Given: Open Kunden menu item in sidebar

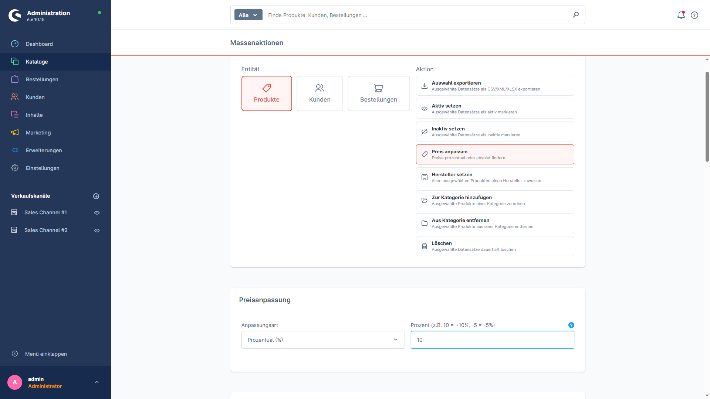Looking at the screenshot, I should click(55, 97).
